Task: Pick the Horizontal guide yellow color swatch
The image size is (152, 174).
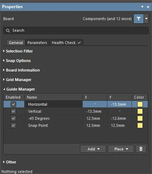Action: 140,104
